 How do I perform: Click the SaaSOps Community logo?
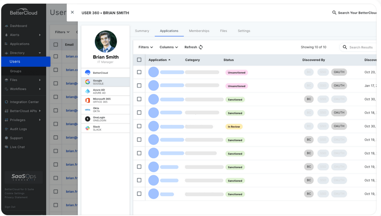pos(24,177)
